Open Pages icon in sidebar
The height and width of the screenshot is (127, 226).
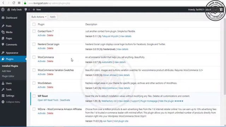3,38
